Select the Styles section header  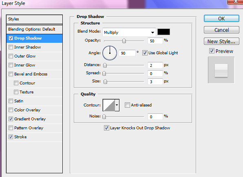pos(34,19)
